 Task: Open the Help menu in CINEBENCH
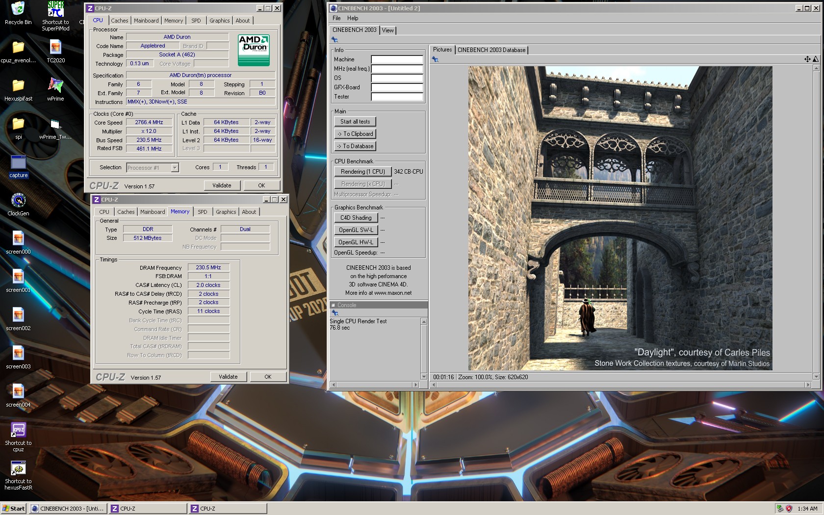click(353, 18)
